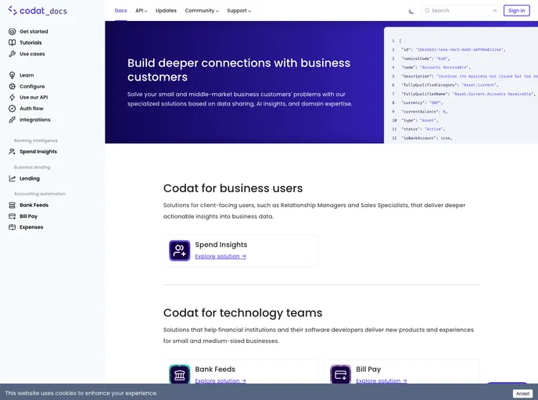
Task: Open Get started in sidebar
Action: [34, 31]
